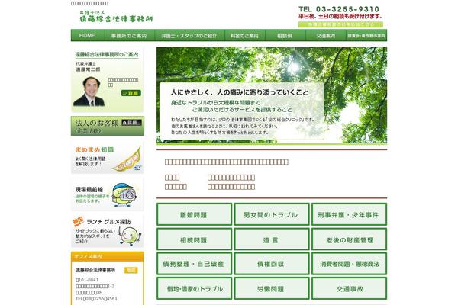The image size is (458, 305).
Task: Click the 遠藤綜合法律事務所のご案内 sidebar heading
Action: [107, 54]
